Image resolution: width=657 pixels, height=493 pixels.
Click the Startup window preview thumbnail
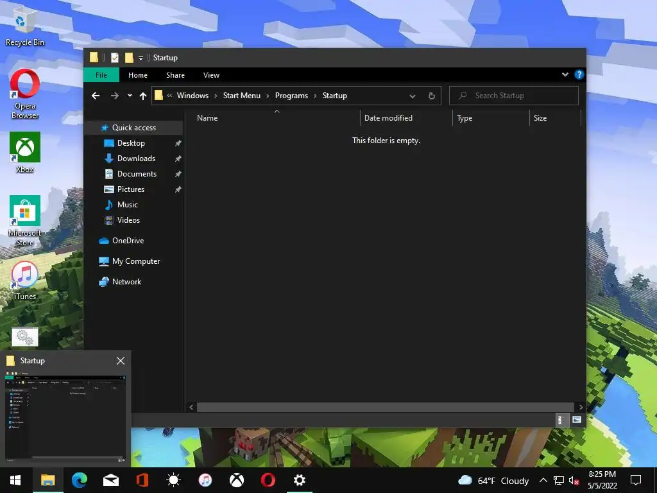click(65, 417)
